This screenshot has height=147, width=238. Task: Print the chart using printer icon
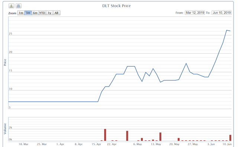[x=19, y=6]
